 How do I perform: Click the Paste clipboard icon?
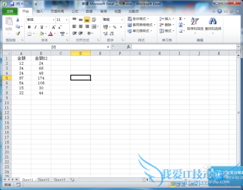(9, 21)
